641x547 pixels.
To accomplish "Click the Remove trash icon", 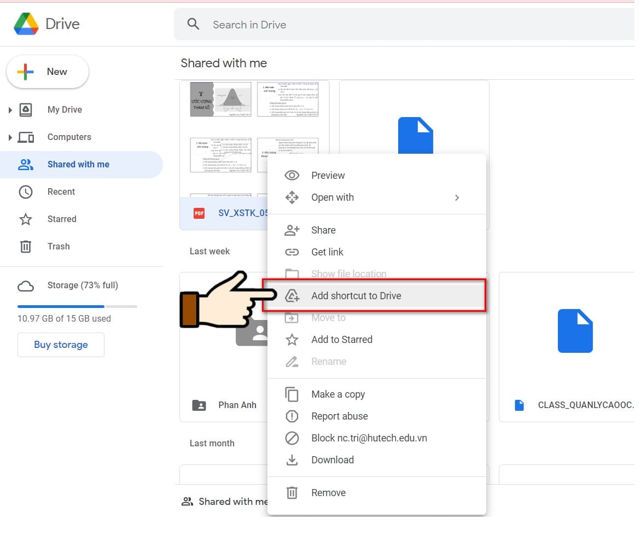I will (x=292, y=492).
